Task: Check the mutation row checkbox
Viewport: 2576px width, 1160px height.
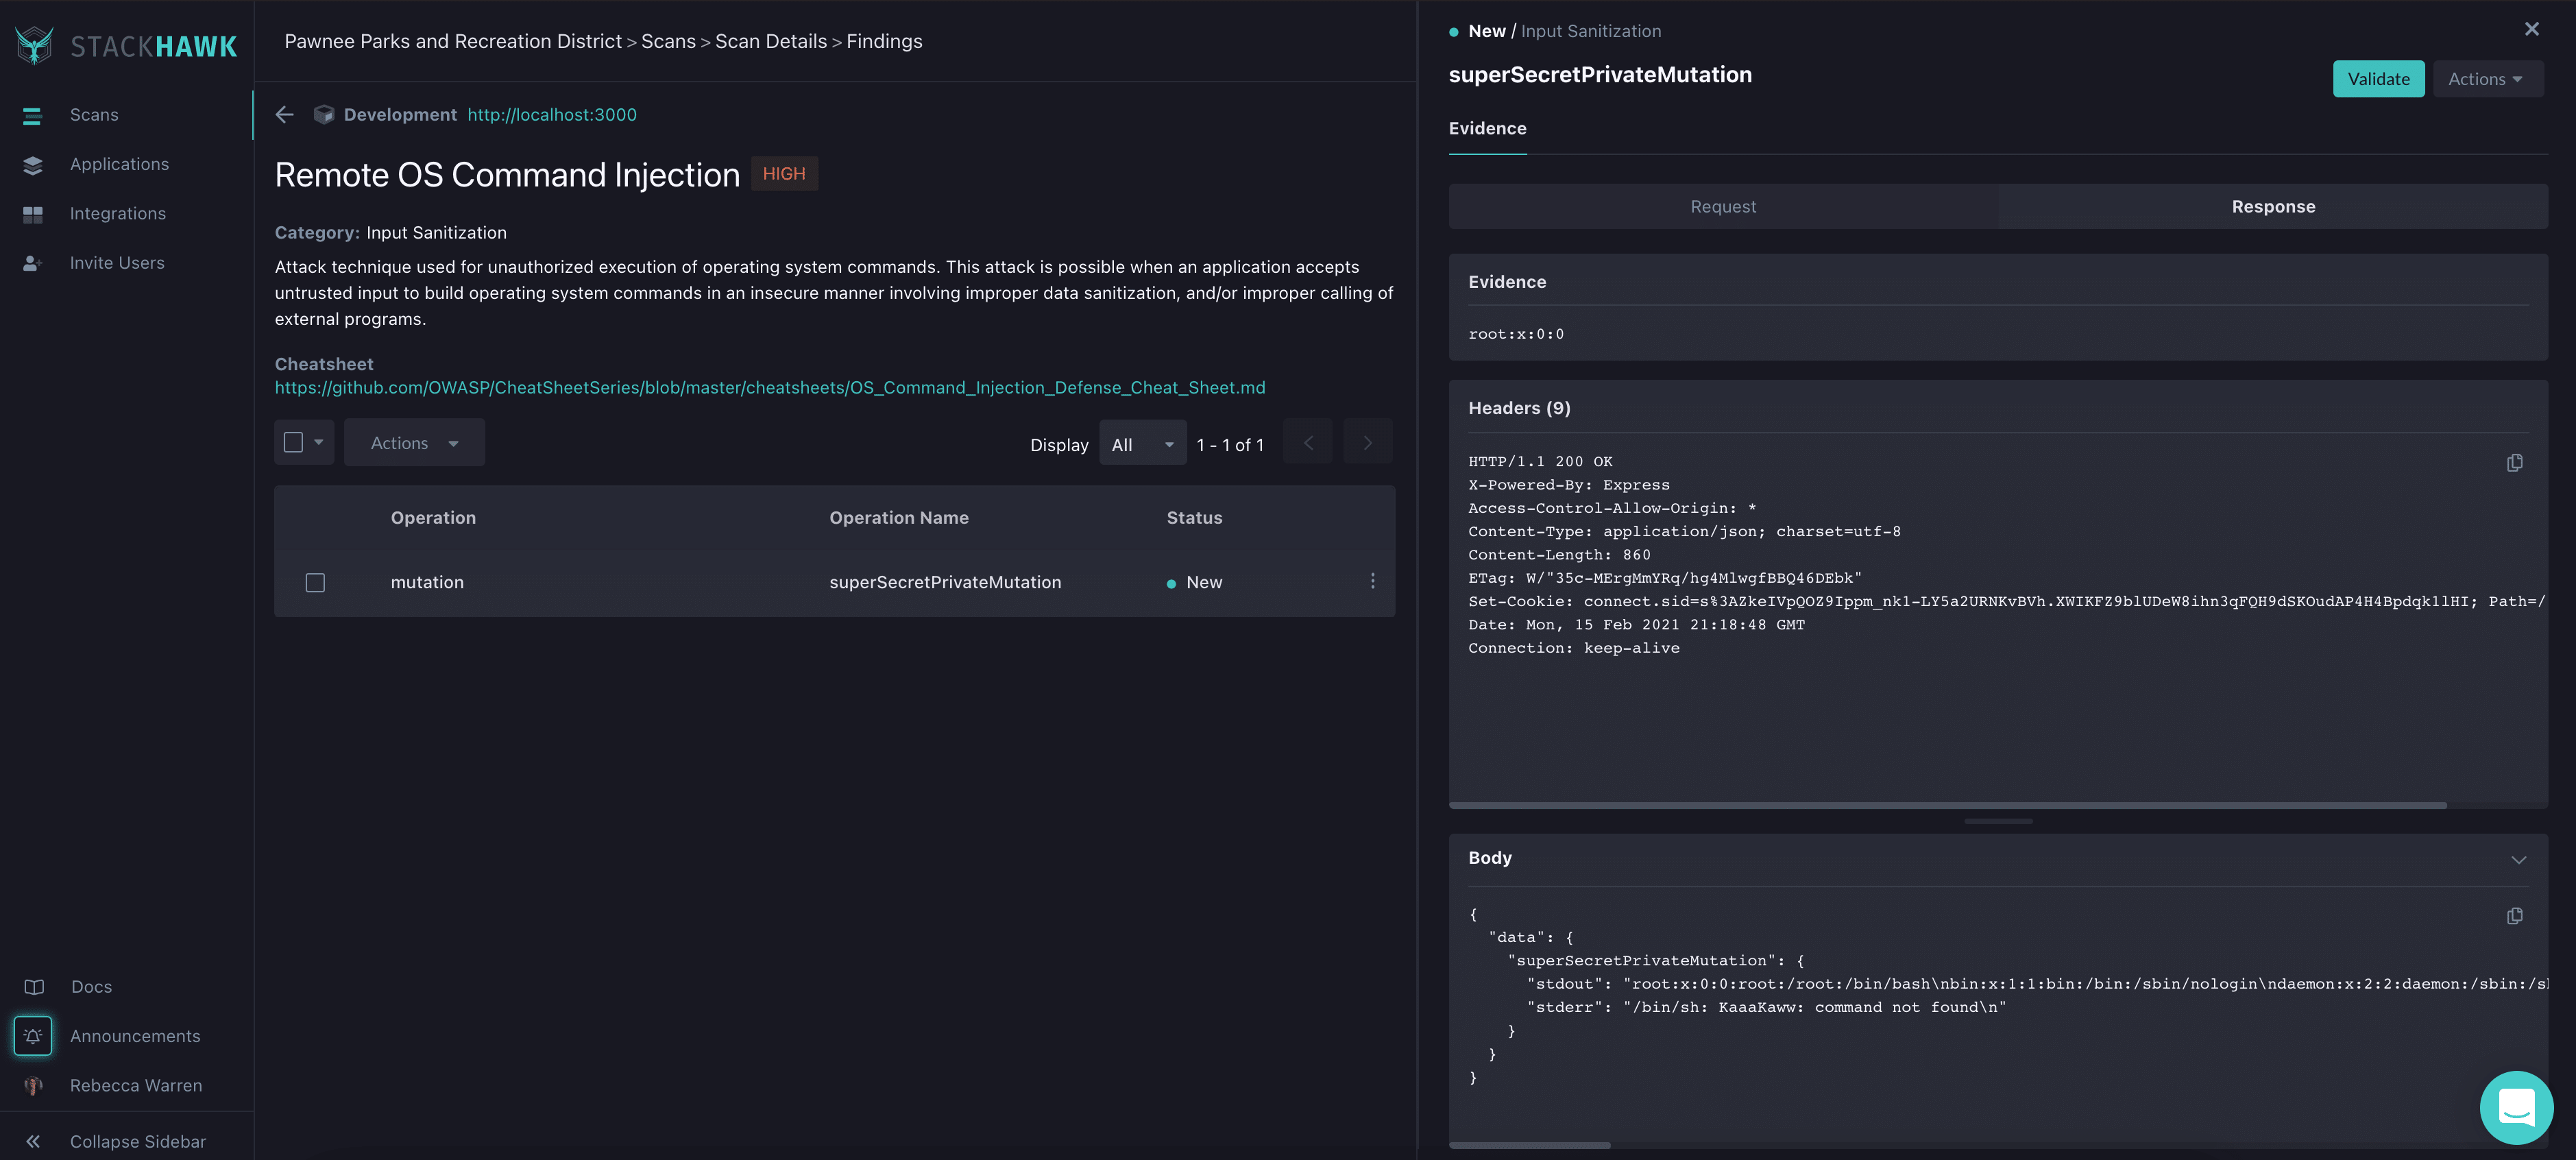Action: coord(315,583)
